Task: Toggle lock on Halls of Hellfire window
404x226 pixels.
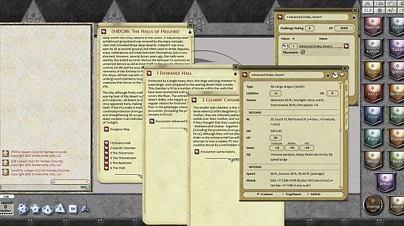Action: pos(190,31)
